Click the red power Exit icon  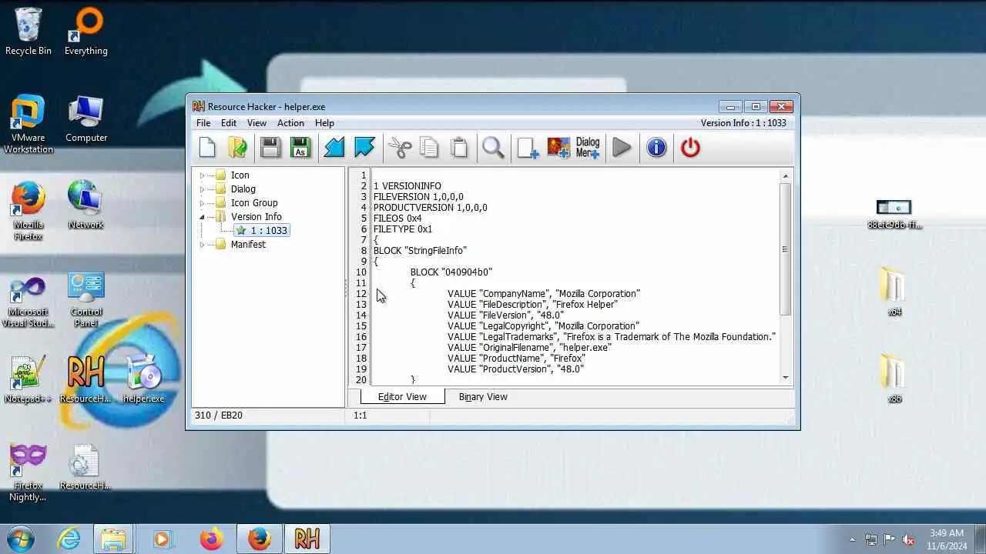tap(690, 148)
